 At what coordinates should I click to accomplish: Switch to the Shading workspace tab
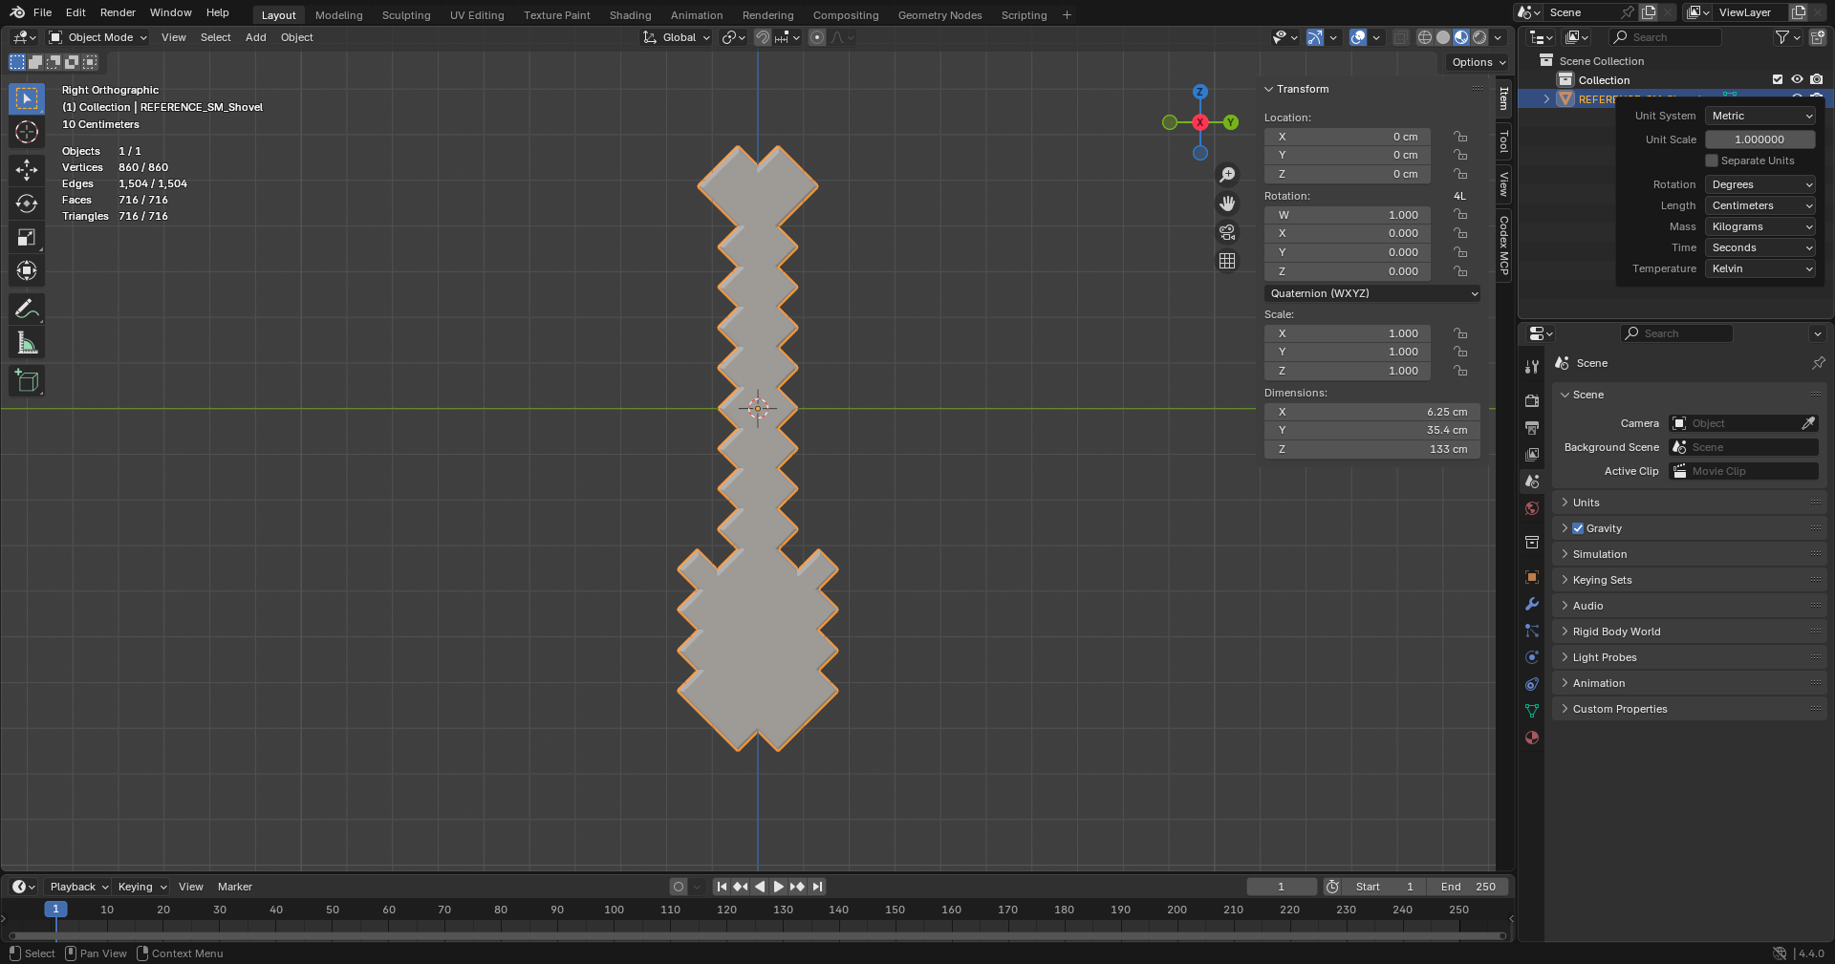point(631,15)
